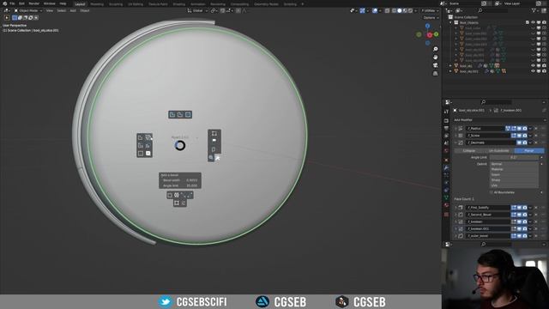Screen dimensions: 549x309
Task: Select Scene Collection in outliner
Action: [x=466, y=17]
